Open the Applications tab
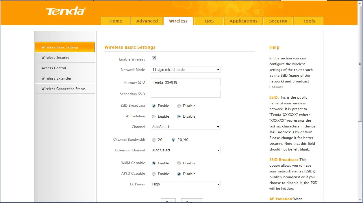 tap(244, 21)
